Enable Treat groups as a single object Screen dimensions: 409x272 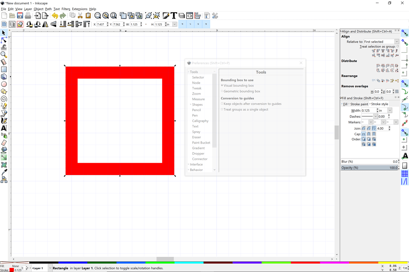[x=245, y=110]
